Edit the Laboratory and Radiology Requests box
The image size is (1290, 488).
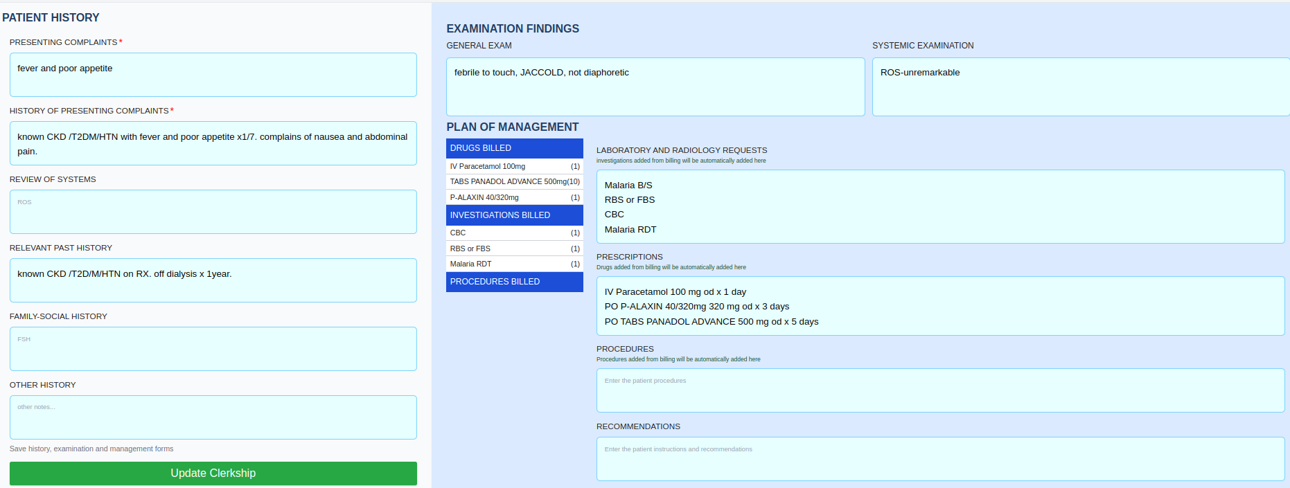(x=940, y=207)
